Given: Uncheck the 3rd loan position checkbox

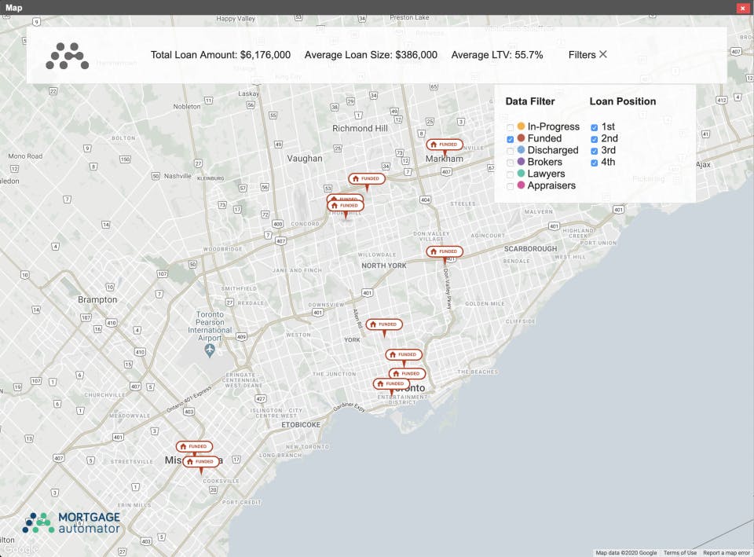Looking at the screenshot, I should pyautogui.click(x=595, y=151).
